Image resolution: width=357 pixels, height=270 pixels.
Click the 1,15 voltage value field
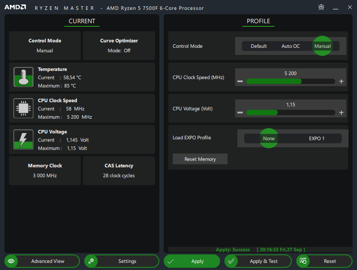tap(291, 104)
